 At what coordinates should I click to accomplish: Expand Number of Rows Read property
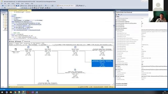point(116,65)
